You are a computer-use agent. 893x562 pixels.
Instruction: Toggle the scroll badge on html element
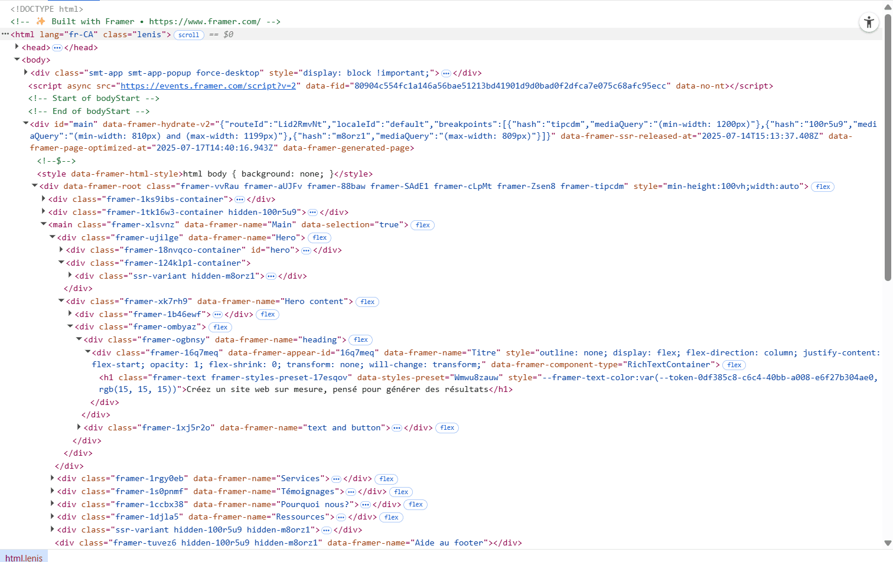tap(189, 35)
